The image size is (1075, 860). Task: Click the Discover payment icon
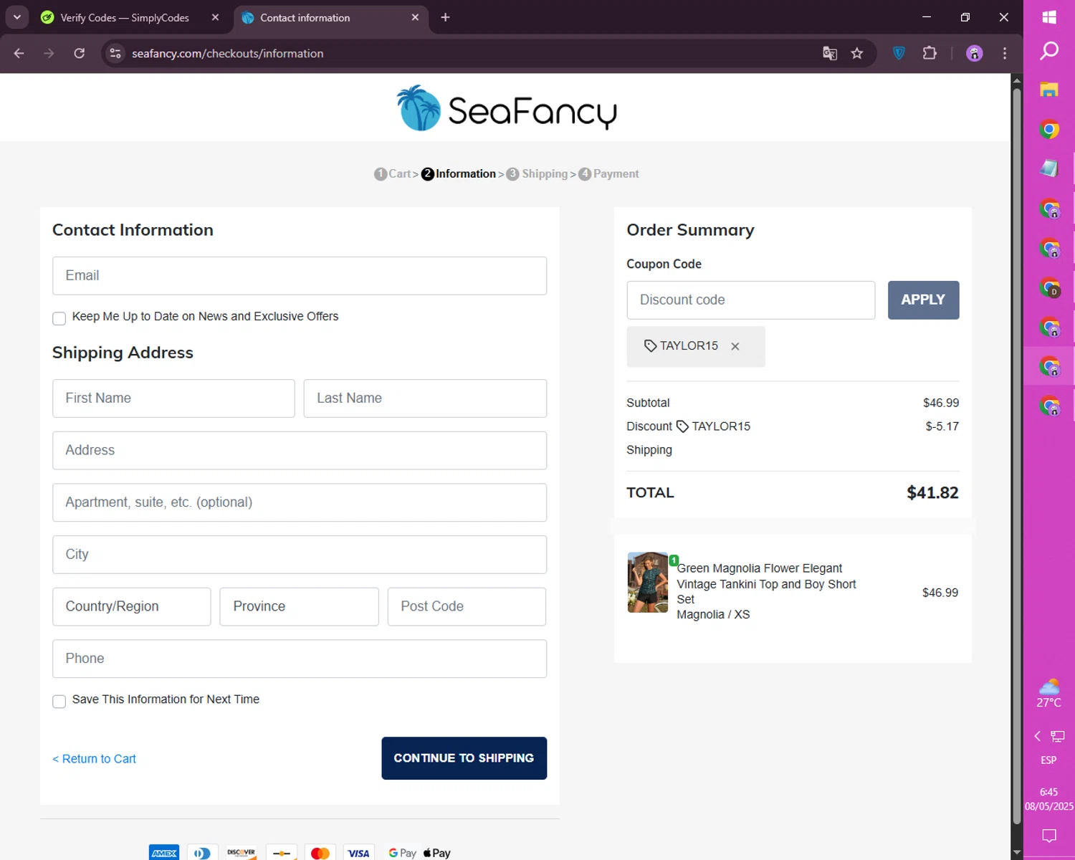[242, 853]
